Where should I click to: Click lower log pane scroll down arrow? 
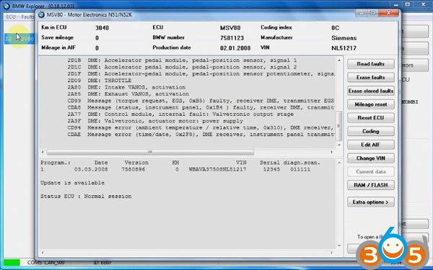coord(339,246)
